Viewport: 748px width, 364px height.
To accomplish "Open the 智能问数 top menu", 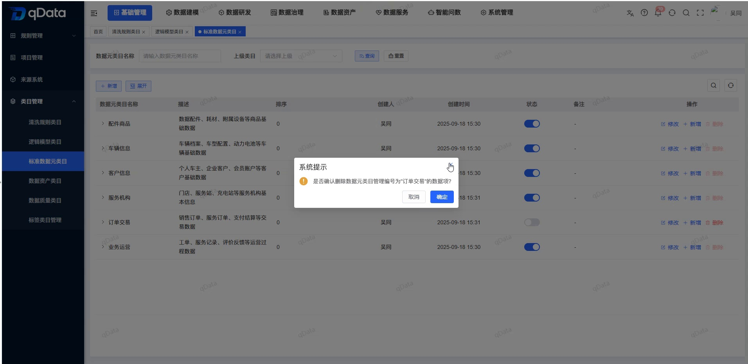I will point(444,13).
